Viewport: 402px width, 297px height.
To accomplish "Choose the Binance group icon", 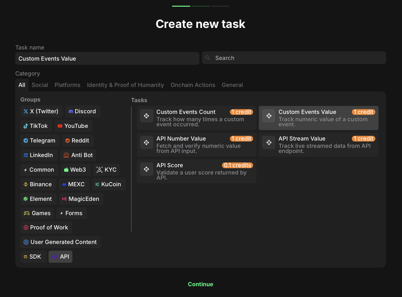I will coord(26,184).
